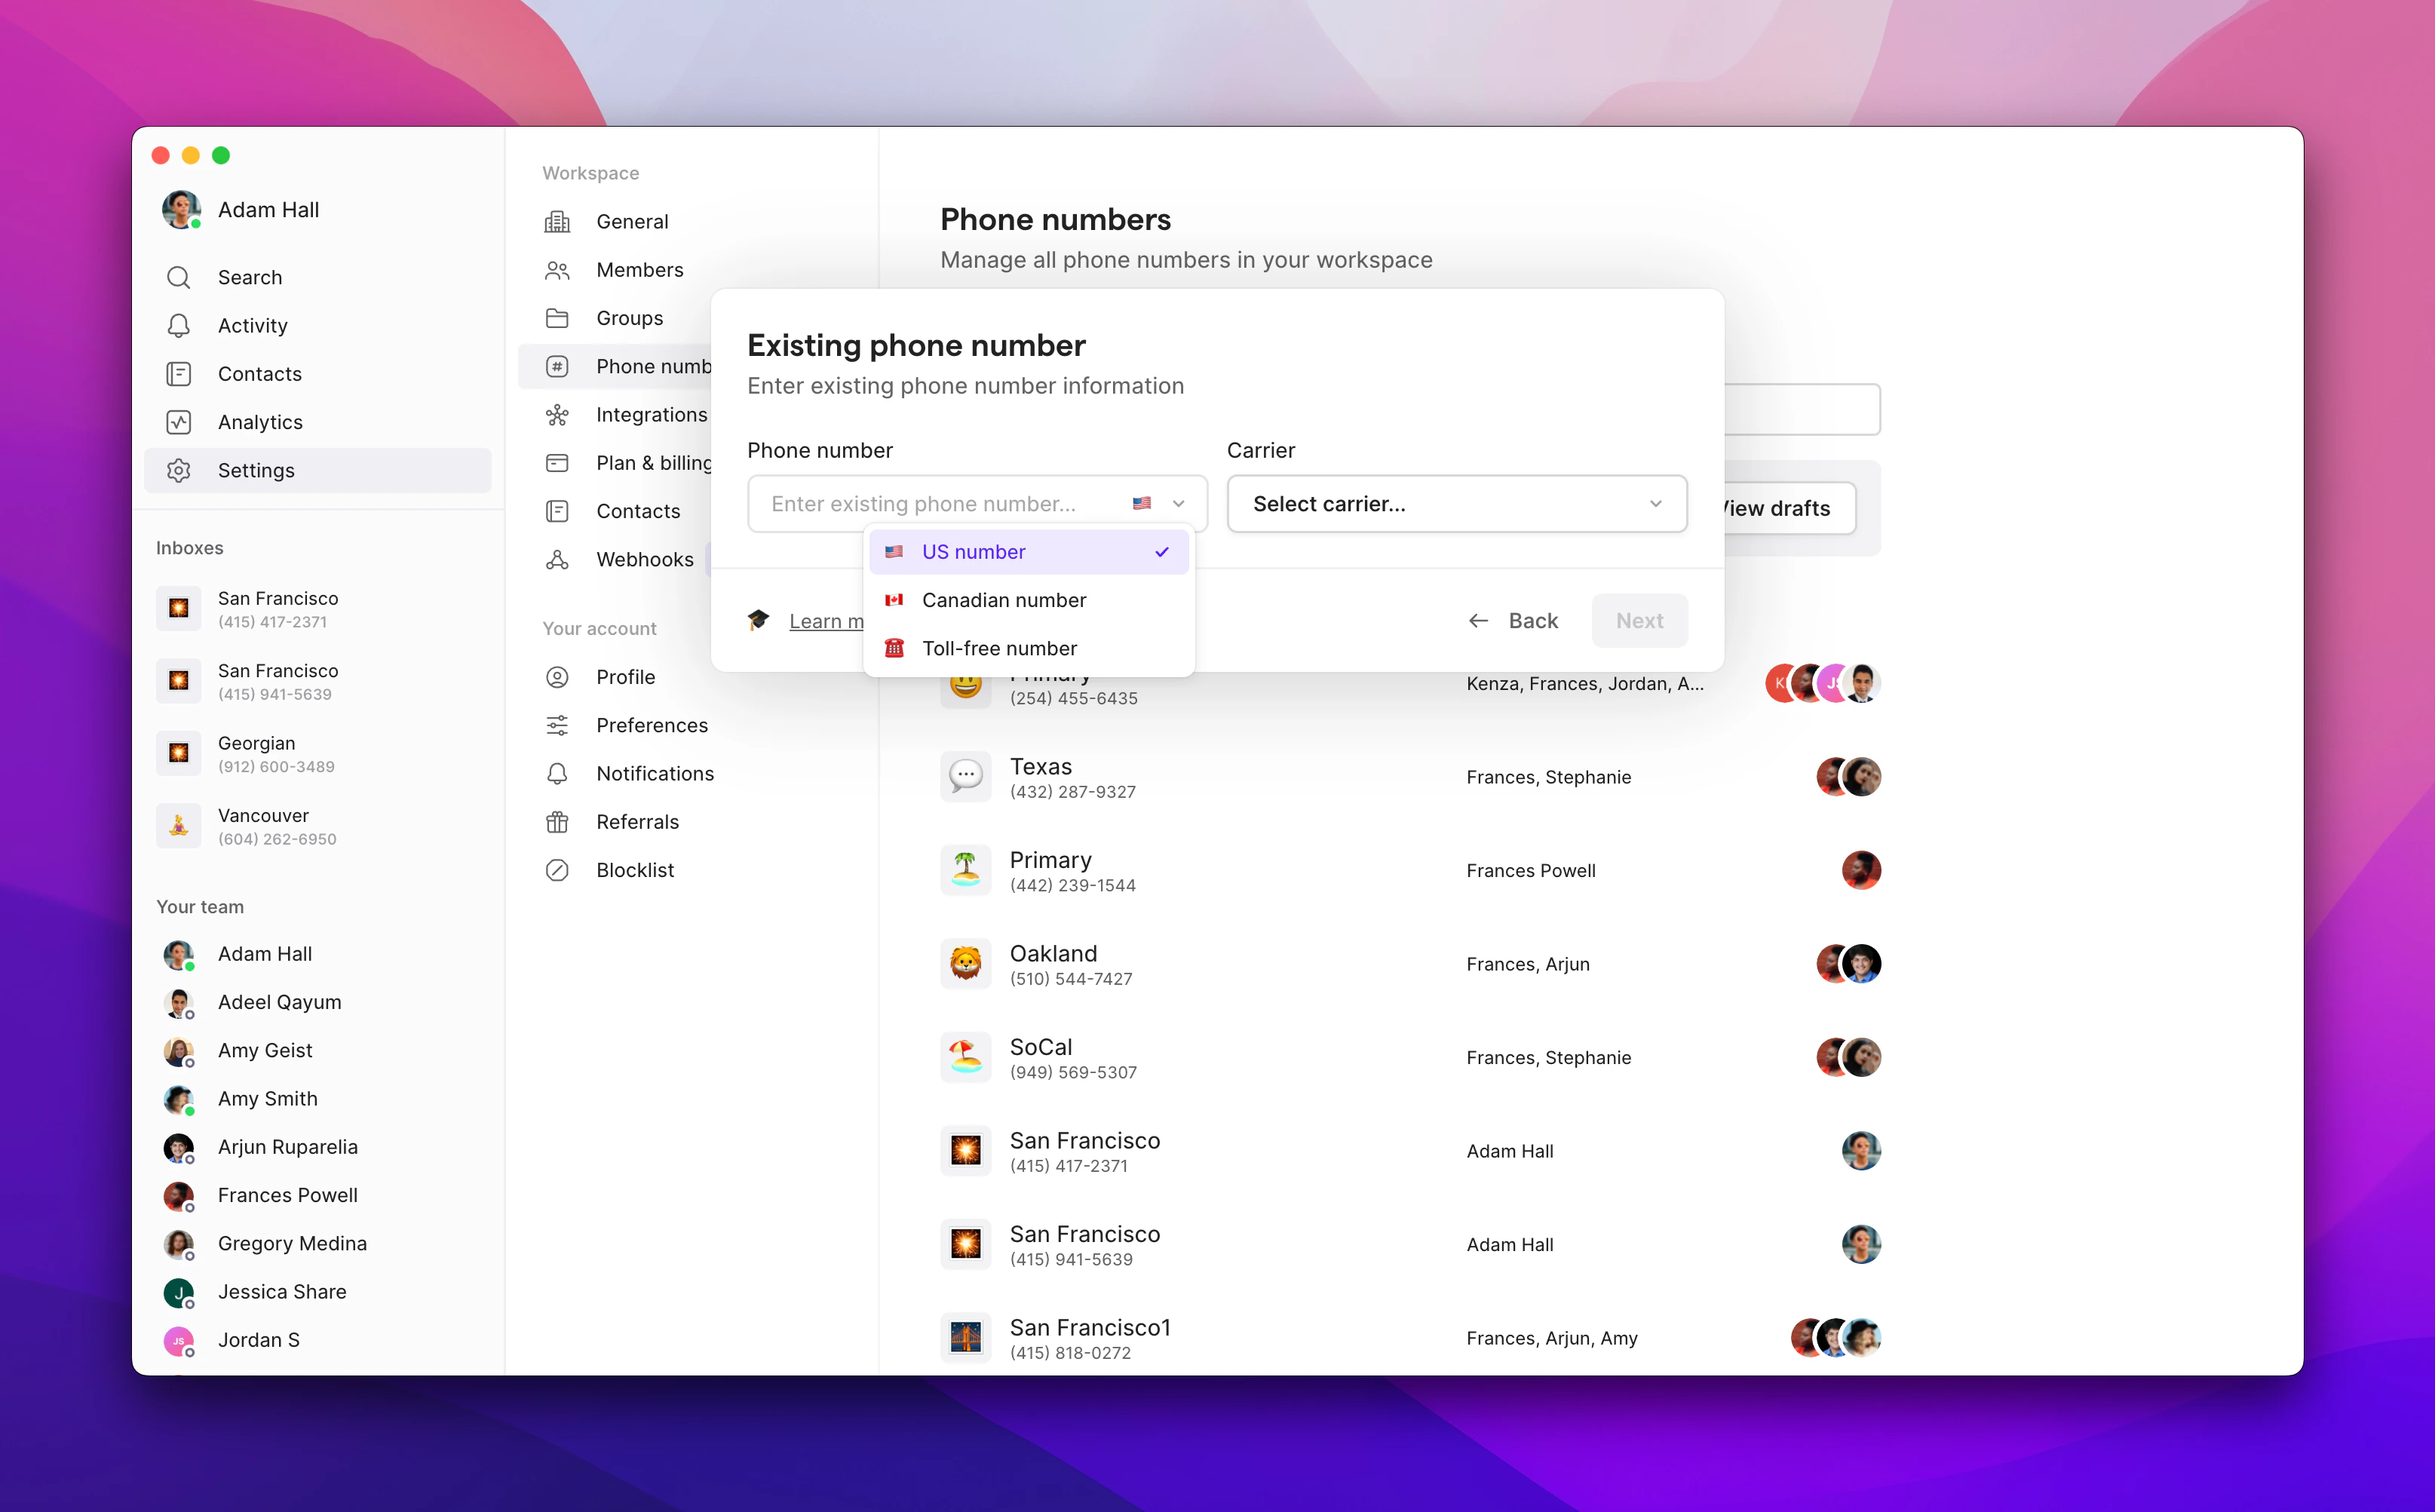Click the Blocklist circle-slash icon
Screen dimensions: 2435x1512
pyautogui.click(x=557, y=870)
